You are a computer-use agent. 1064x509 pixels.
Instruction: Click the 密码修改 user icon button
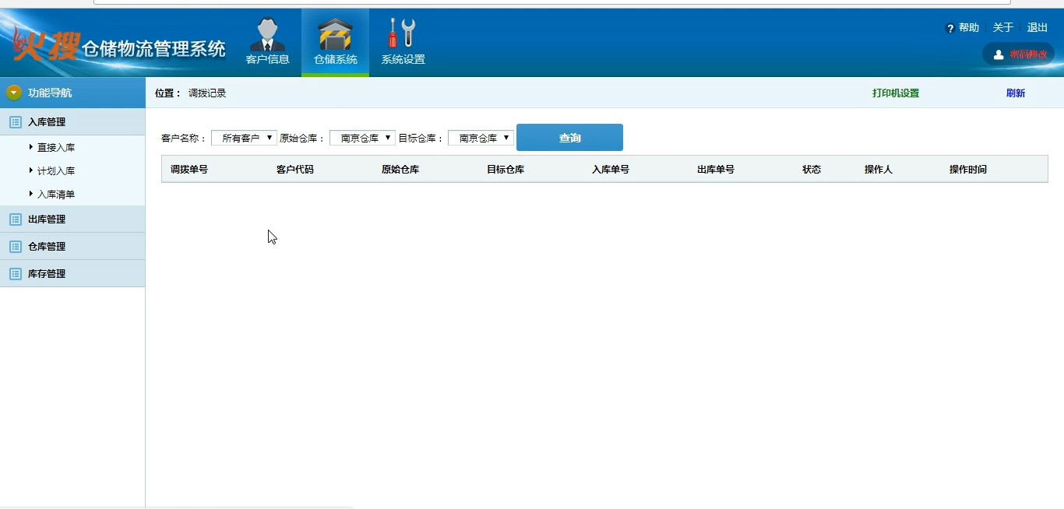(999, 54)
